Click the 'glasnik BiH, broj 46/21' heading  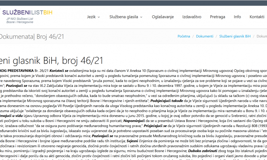(51, 61)
